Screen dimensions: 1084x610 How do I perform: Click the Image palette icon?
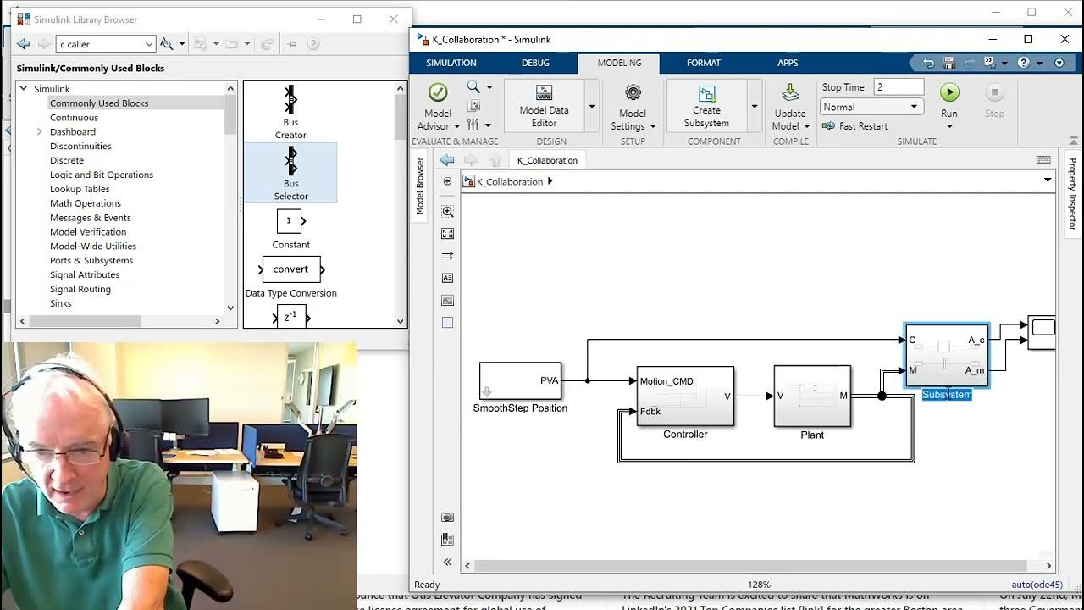pyautogui.click(x=447, y=300)
